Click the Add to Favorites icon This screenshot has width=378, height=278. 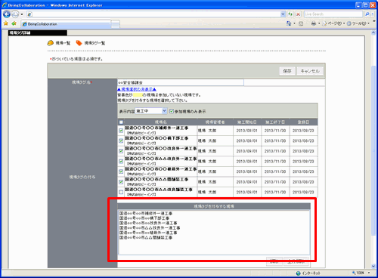pos(14,23)
